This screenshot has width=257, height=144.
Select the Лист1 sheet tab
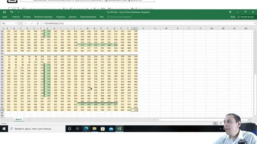click(18, 120)
